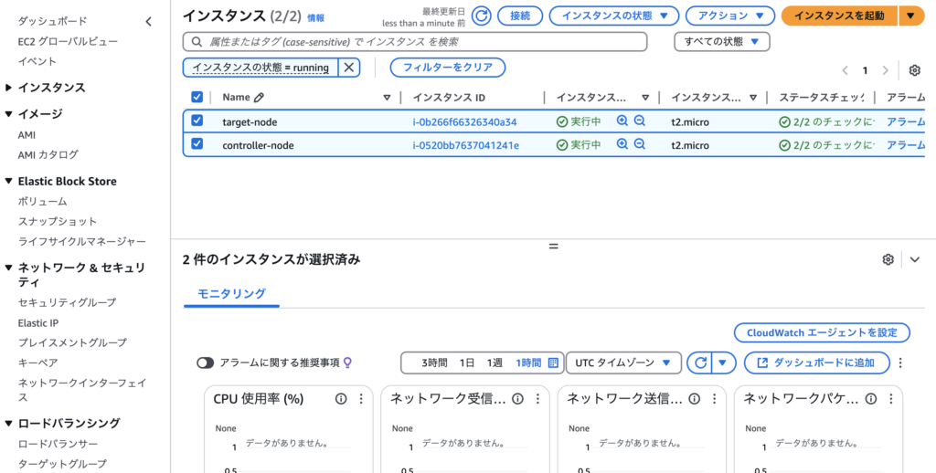Select the 1時間 time range

pos(528,363)
